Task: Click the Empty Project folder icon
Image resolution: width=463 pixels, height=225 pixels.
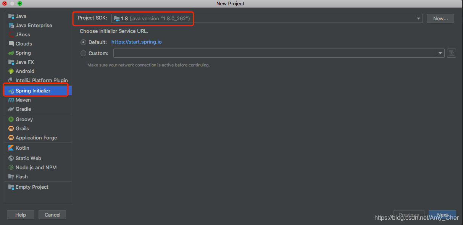Action: [11, 187]
